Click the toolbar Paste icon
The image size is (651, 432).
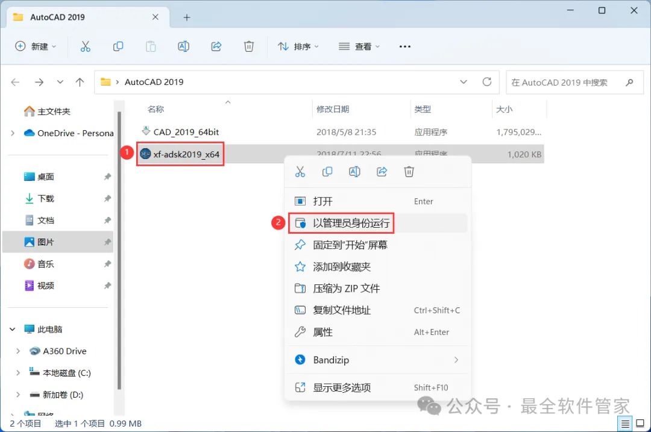pos(151,46)
